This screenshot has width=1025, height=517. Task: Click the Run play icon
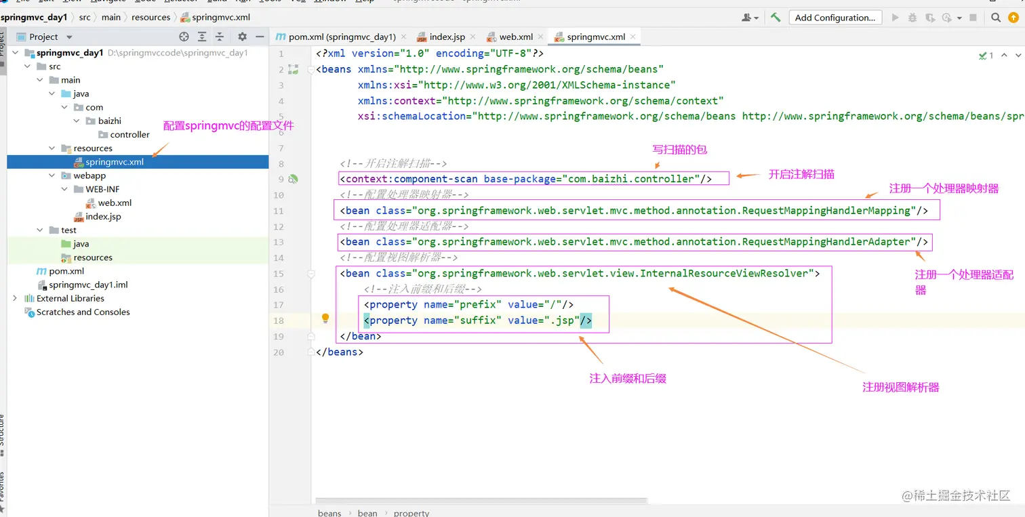[896, 18]
